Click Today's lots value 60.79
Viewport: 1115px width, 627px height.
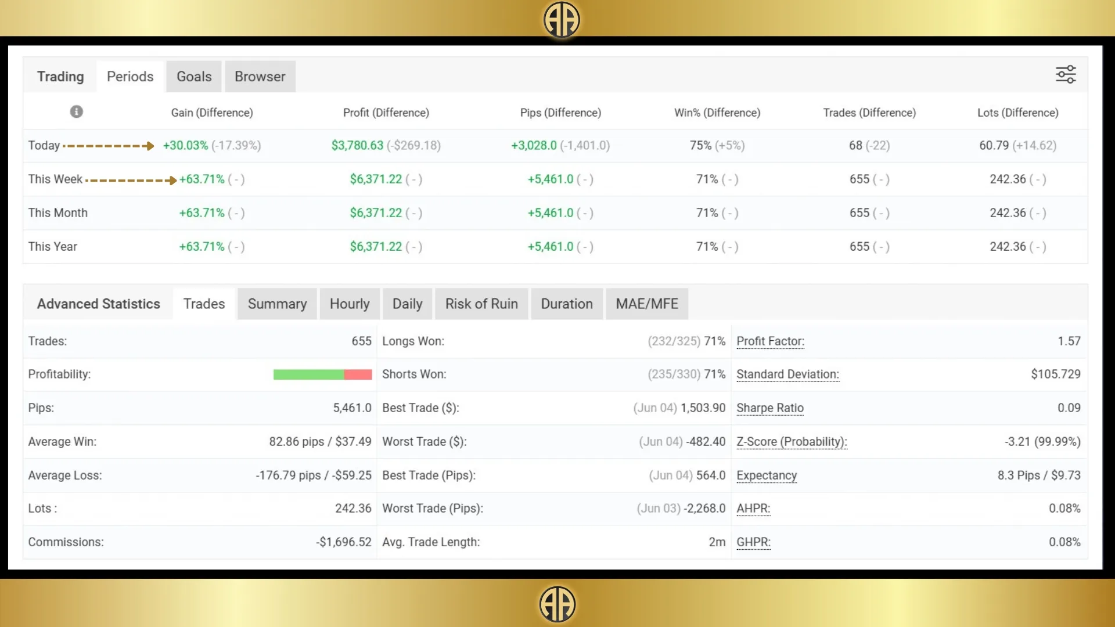[994, 146]
